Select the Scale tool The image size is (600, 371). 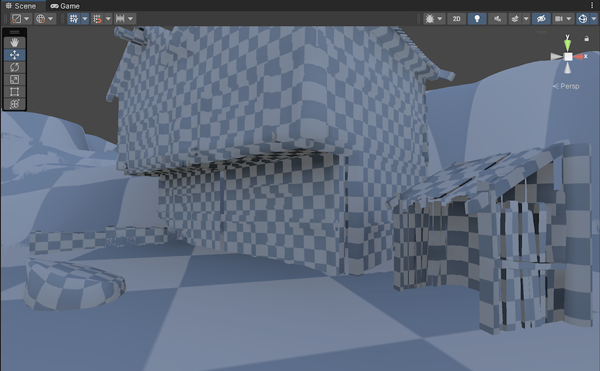click(15, 79)
